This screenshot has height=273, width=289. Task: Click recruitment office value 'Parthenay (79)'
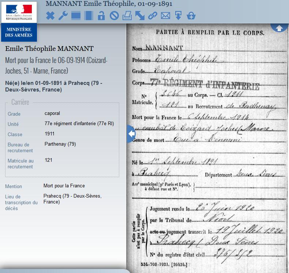click(x=60, y=144)
